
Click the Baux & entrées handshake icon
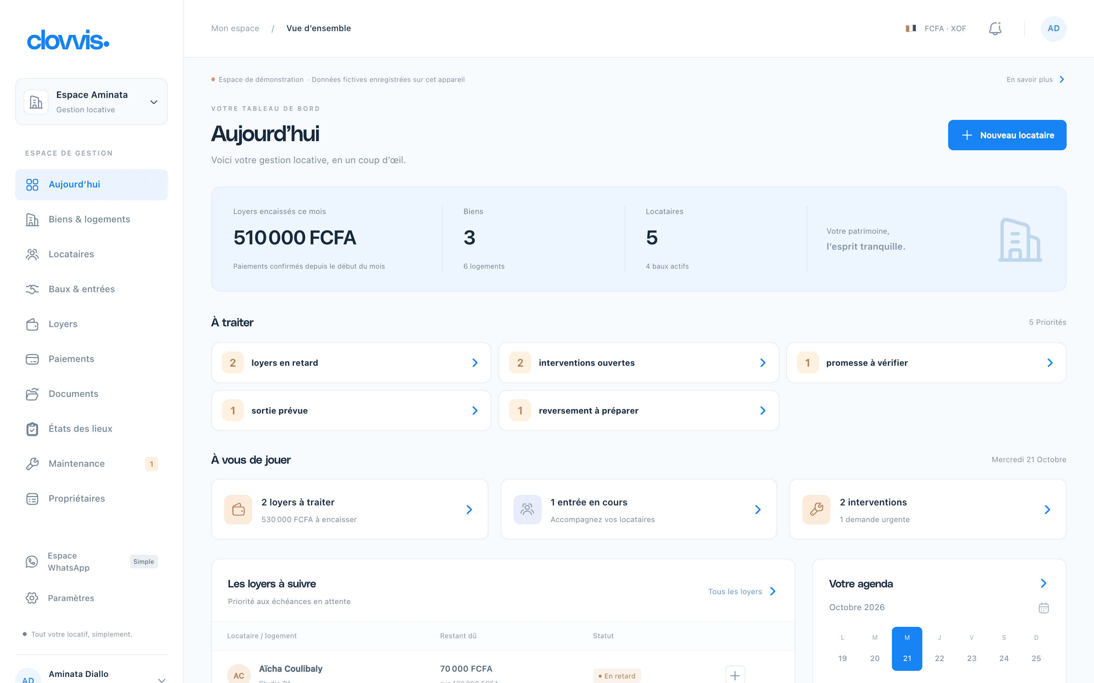click(32, 289)
